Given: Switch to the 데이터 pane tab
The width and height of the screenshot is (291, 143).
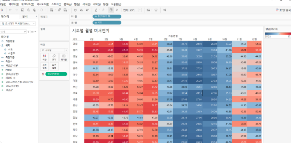Looking at the screenshot, I should (x=10, y=17).
